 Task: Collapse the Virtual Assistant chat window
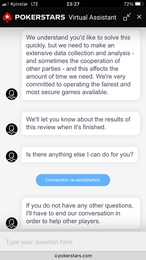click(127, 17)
